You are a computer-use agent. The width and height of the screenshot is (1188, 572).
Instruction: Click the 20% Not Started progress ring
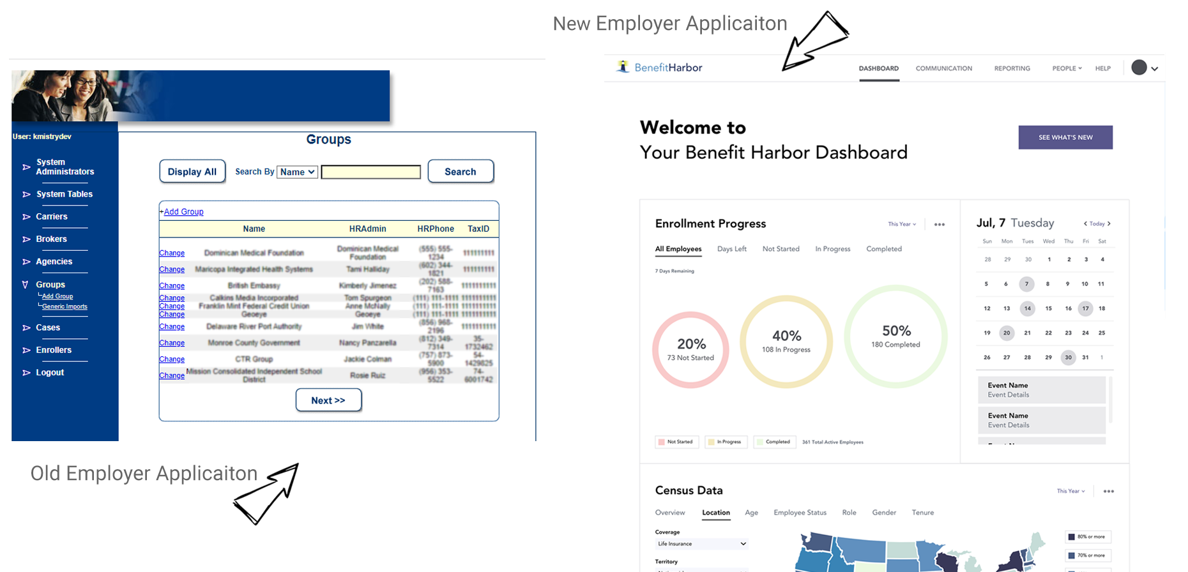(x=690, y=350)
